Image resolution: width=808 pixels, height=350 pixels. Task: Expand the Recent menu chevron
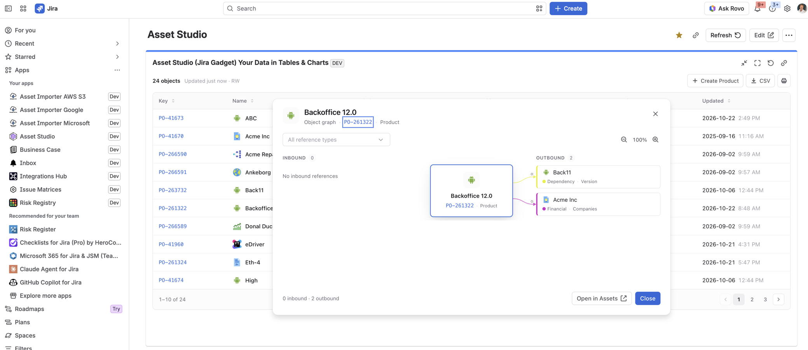117,44
